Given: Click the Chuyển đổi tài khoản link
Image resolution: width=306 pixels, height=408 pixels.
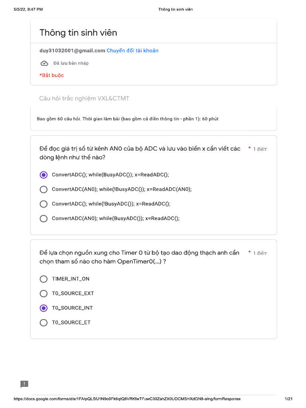Looking at the screenshot, I should pyautogui.click(x=132, y=51).
